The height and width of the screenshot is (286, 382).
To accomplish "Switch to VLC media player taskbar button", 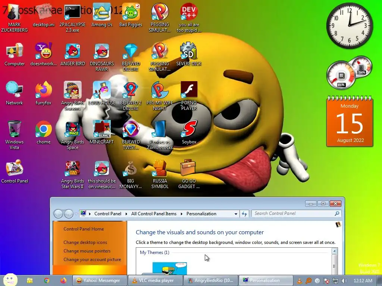I will tap(156, 280).
